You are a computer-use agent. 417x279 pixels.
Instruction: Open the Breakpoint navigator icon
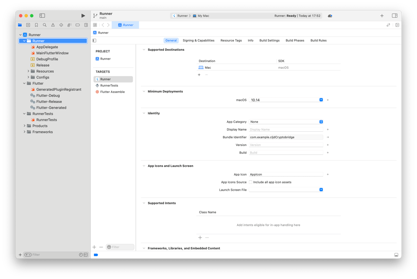point(78,25)
